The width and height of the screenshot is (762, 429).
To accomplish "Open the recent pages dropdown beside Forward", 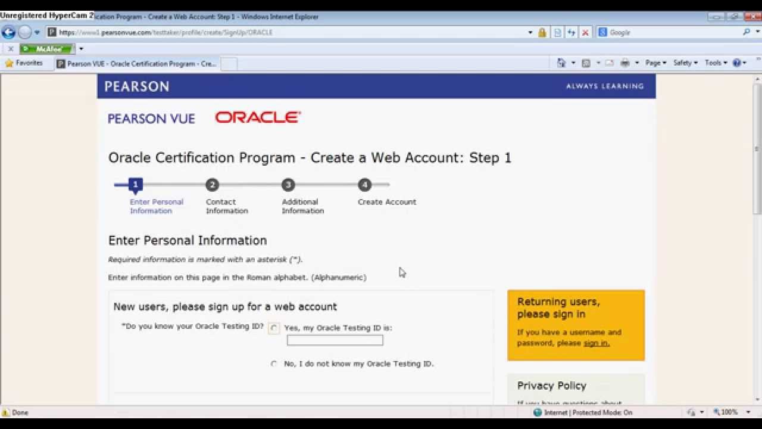I will coord(37,33).
